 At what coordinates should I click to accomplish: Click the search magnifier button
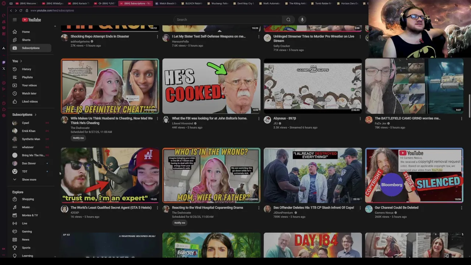pos(288,20)
